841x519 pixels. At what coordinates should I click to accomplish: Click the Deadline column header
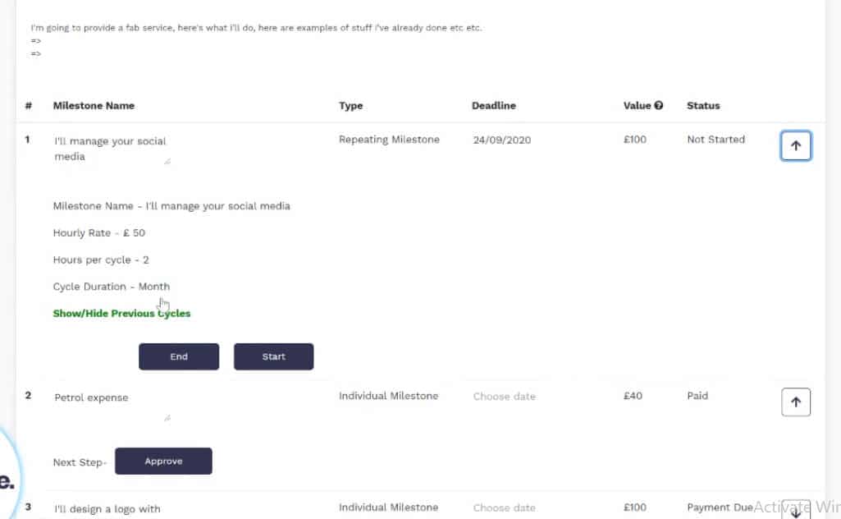[494, 106]
